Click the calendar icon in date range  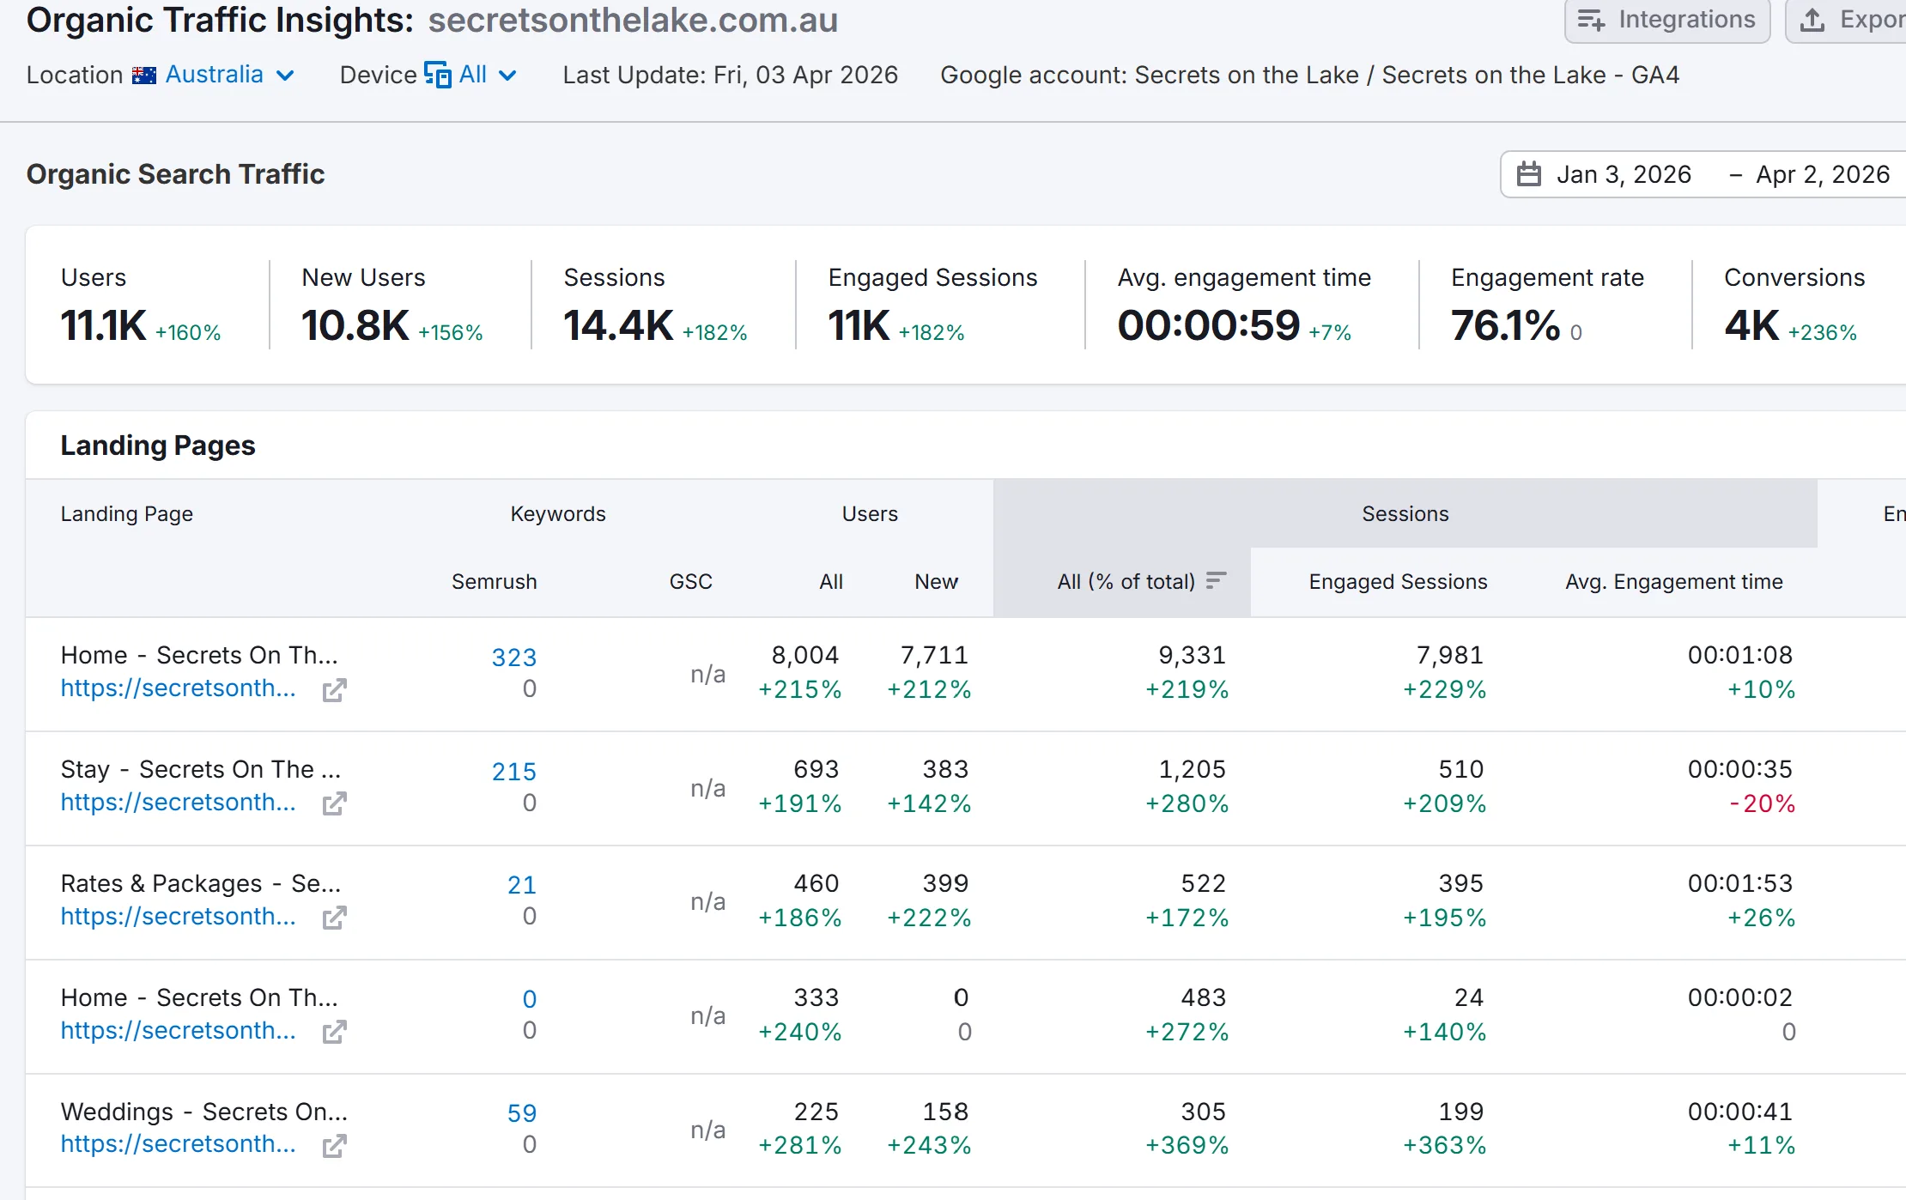pyautogui.click(x=1529, y=174)
